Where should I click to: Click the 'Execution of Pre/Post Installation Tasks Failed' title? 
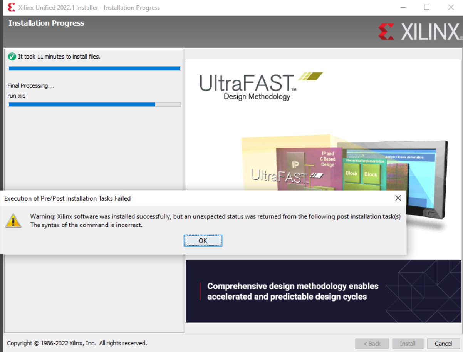pos(67,198)
